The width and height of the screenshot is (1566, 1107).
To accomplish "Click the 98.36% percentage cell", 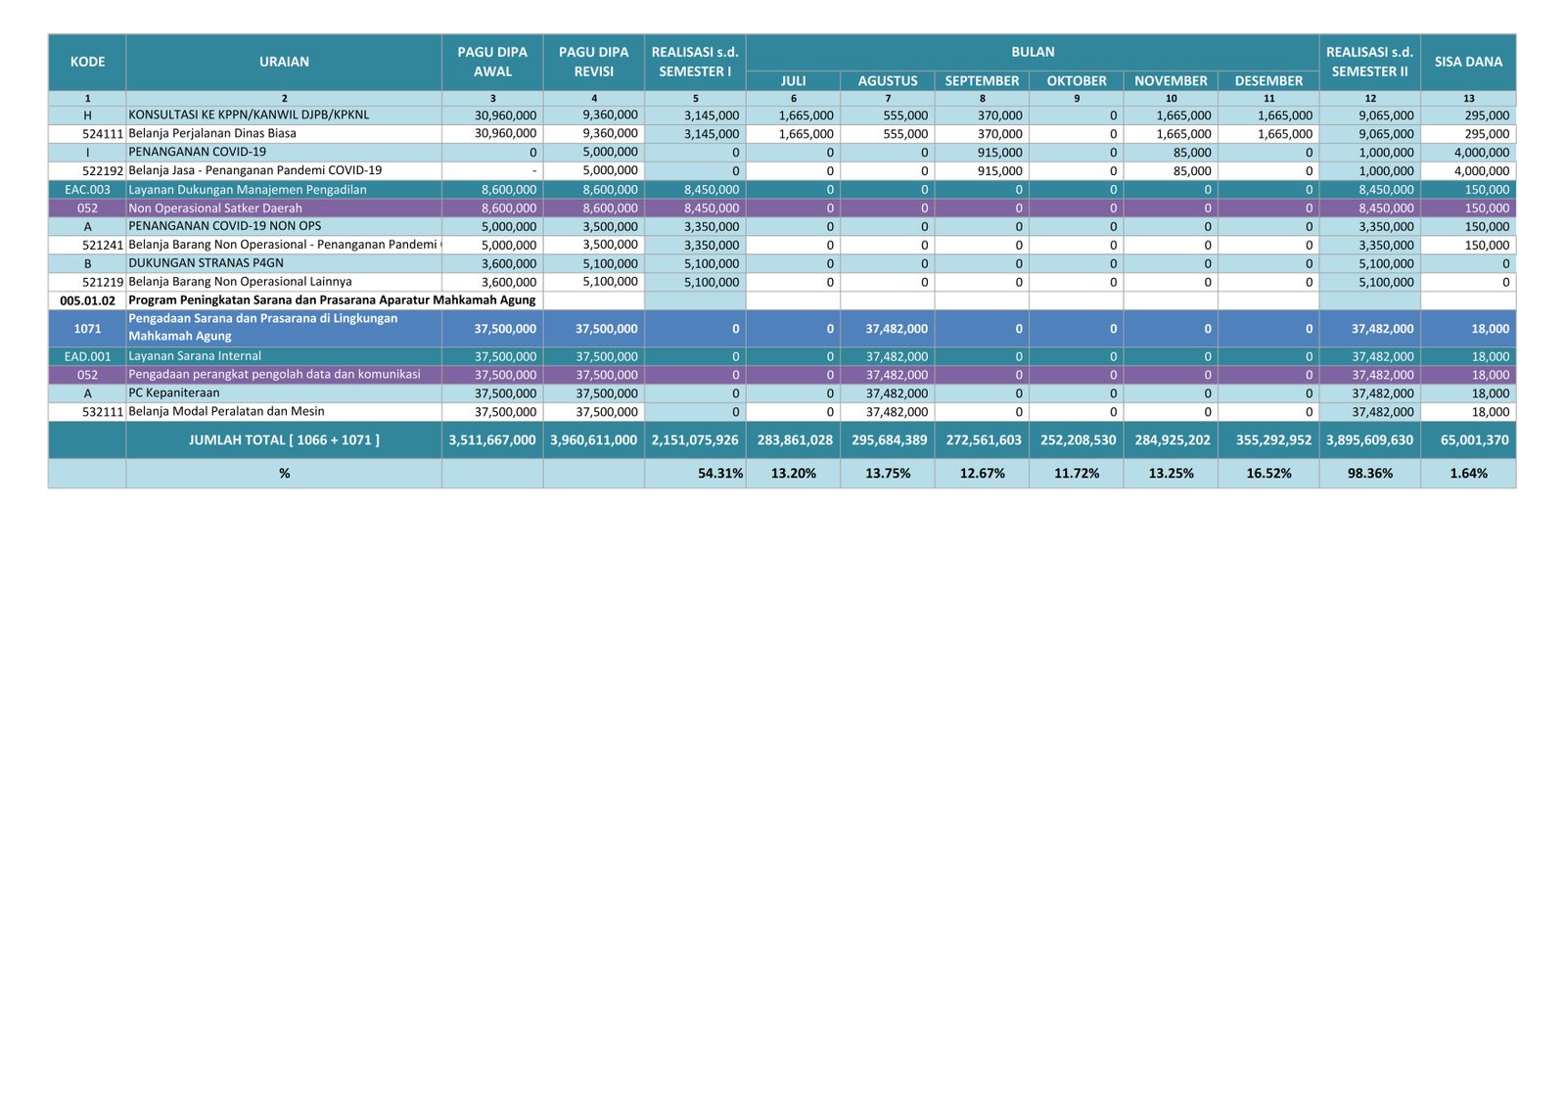I will point(1370,474).
